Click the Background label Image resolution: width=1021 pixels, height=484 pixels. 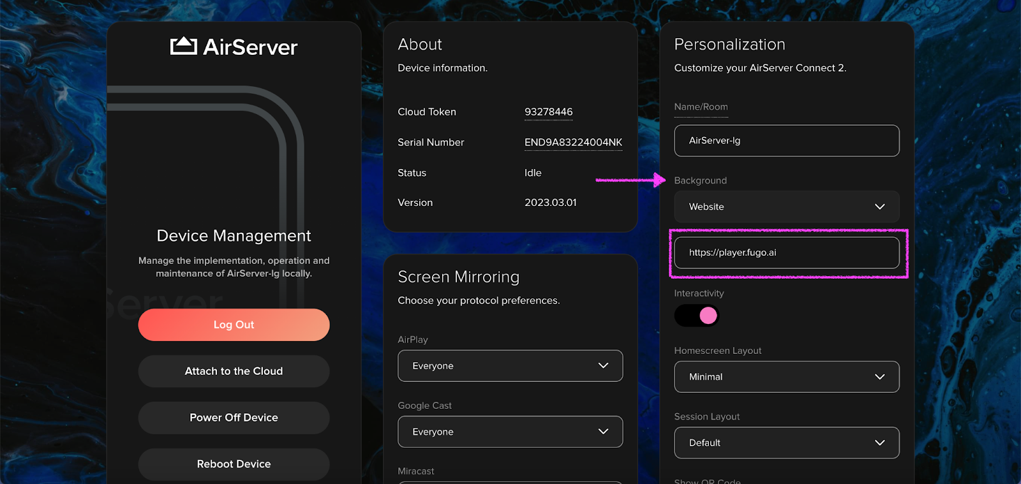tap(700, 180)
